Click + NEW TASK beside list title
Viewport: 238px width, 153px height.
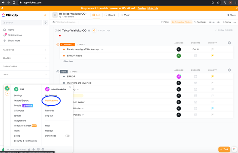tap(104, 31)
